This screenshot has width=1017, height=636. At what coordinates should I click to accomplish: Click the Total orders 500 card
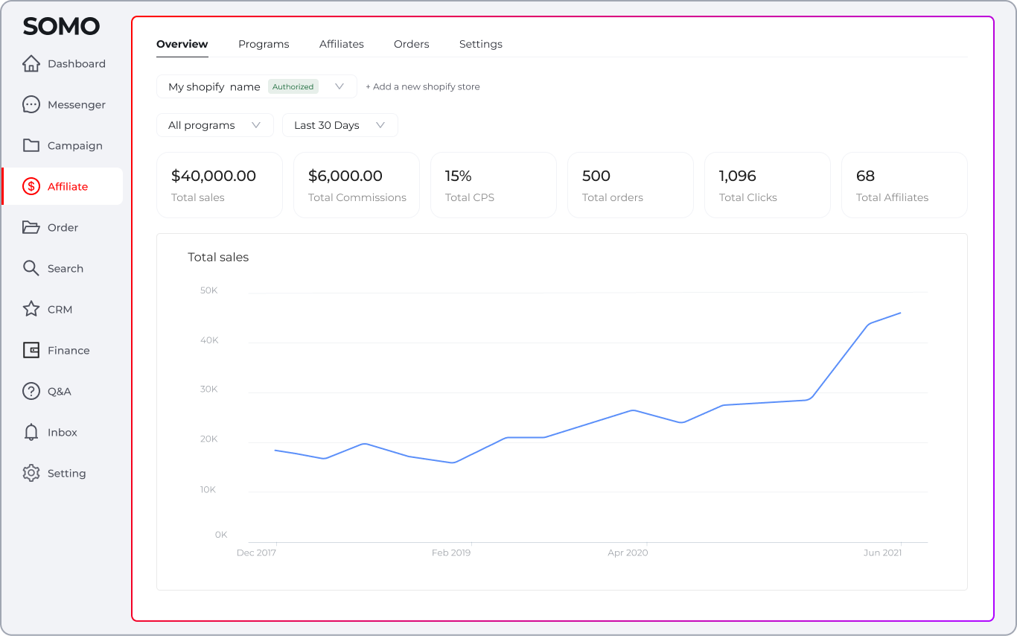point(631,185)
